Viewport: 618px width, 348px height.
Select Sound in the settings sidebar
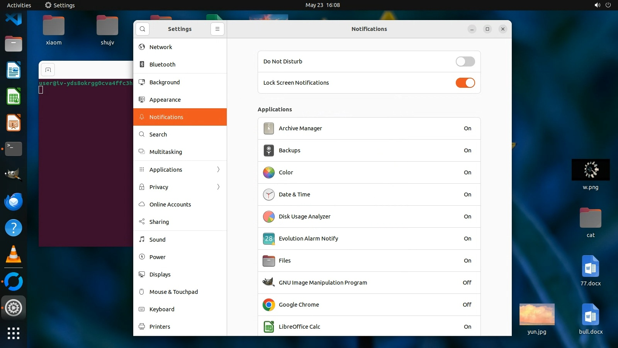pyautogui.click(x=158, y=240)
